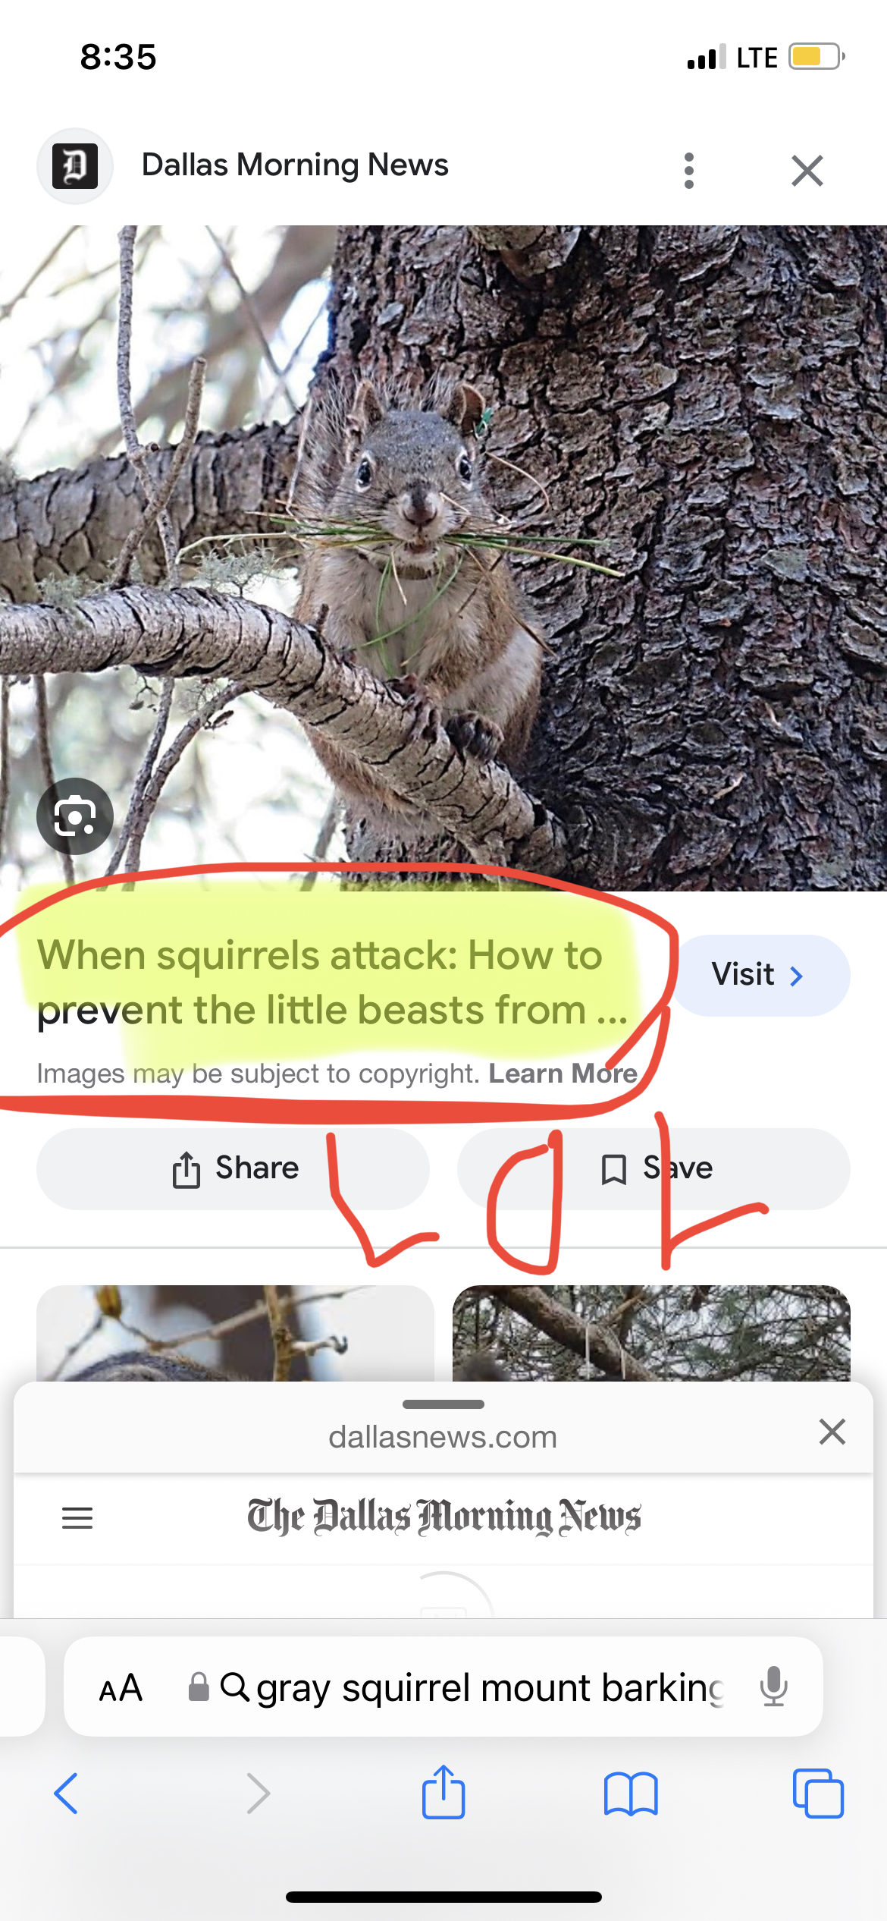Open Safari bookmarks book icon
This screenshot has height=1921, width=887.
(x=631, y=1794)
